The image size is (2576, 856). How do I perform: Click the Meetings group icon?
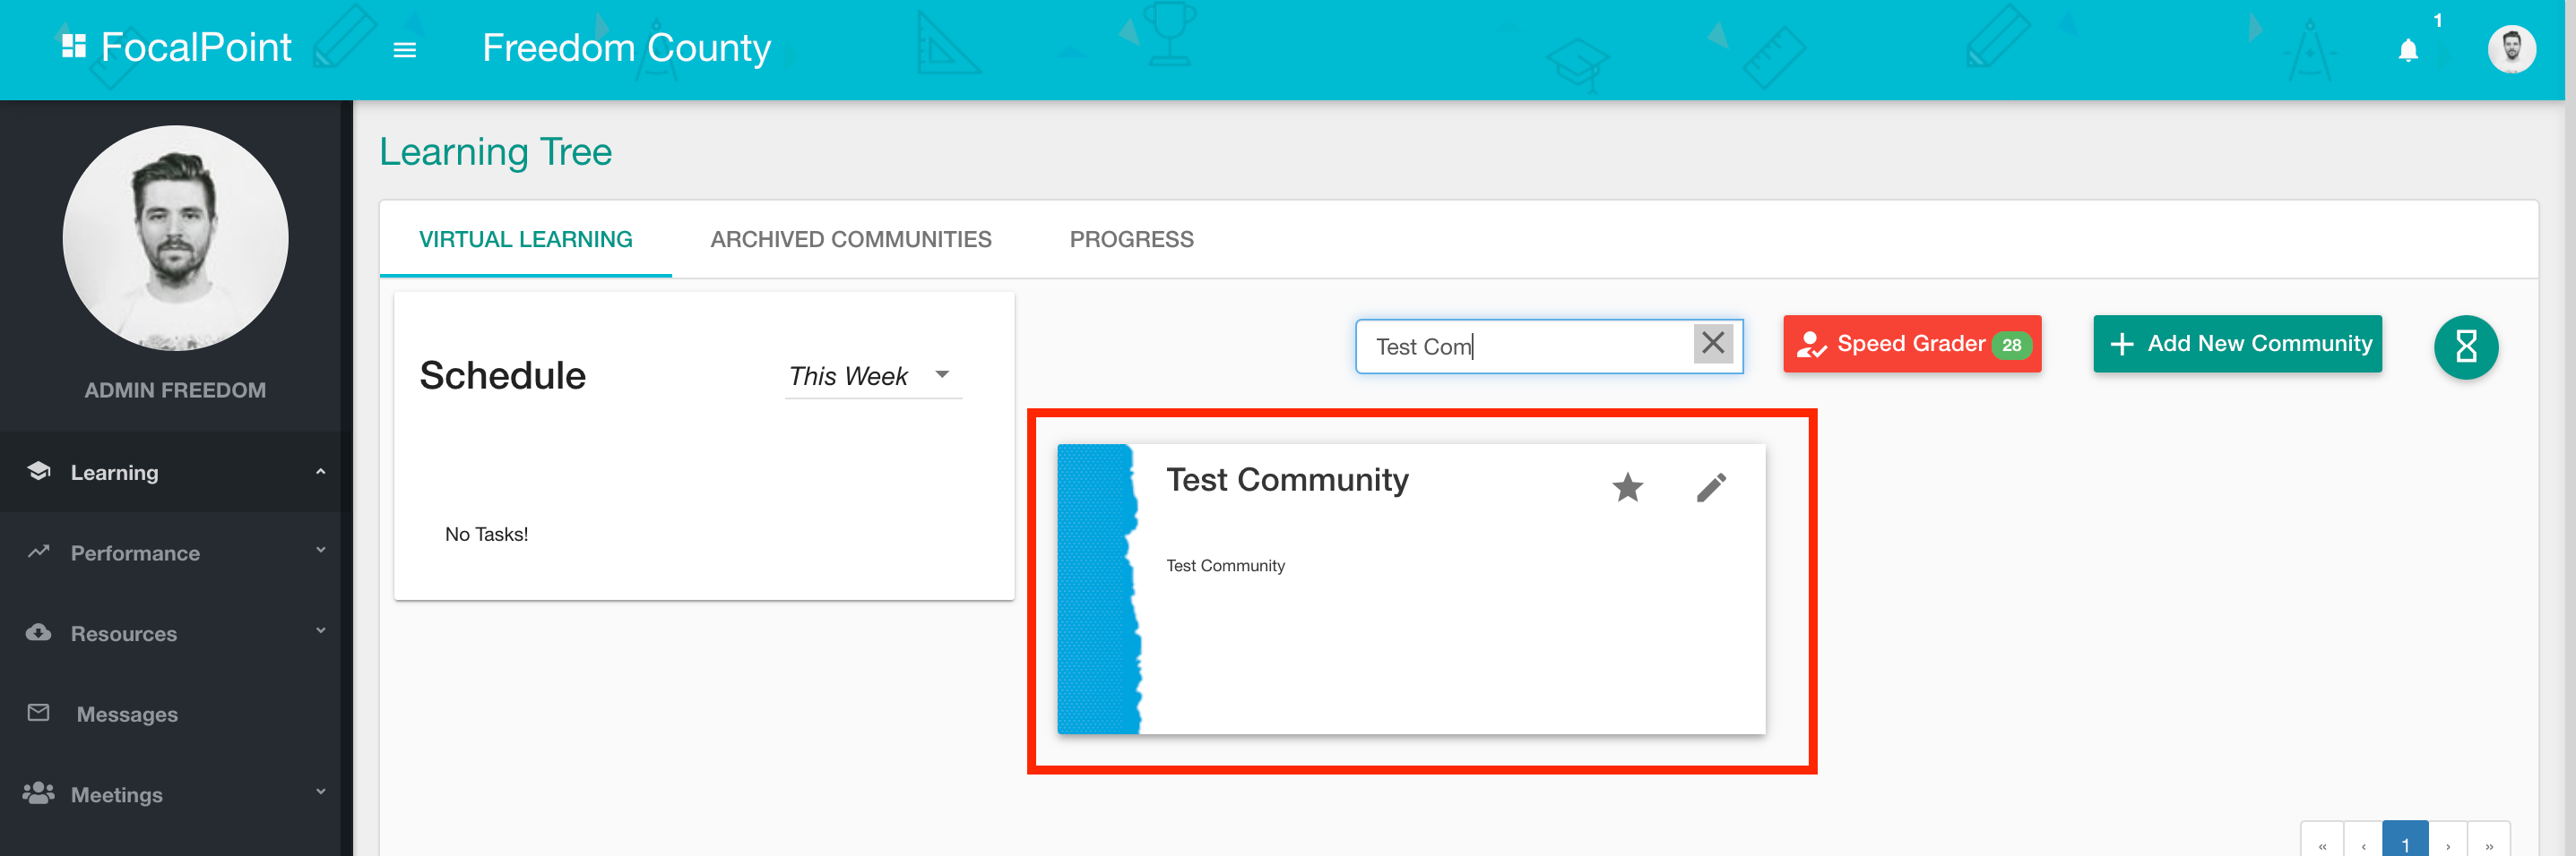tap(39, 793)
